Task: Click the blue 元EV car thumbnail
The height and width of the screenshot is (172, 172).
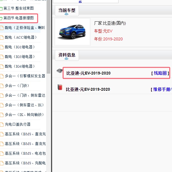Action: (x=72, y=32)
